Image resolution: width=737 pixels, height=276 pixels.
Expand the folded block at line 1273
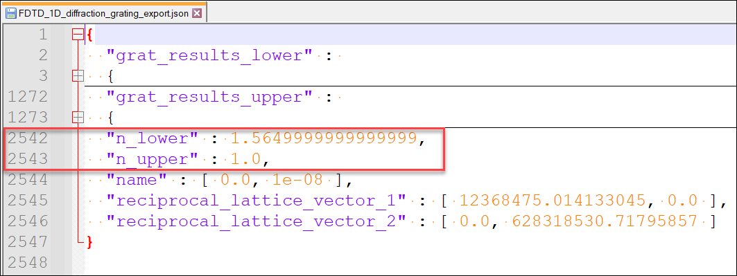(x=78, y=117)
